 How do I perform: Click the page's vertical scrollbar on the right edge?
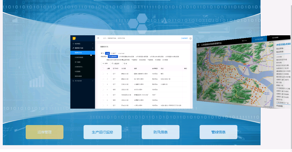(x=291, y=76)
